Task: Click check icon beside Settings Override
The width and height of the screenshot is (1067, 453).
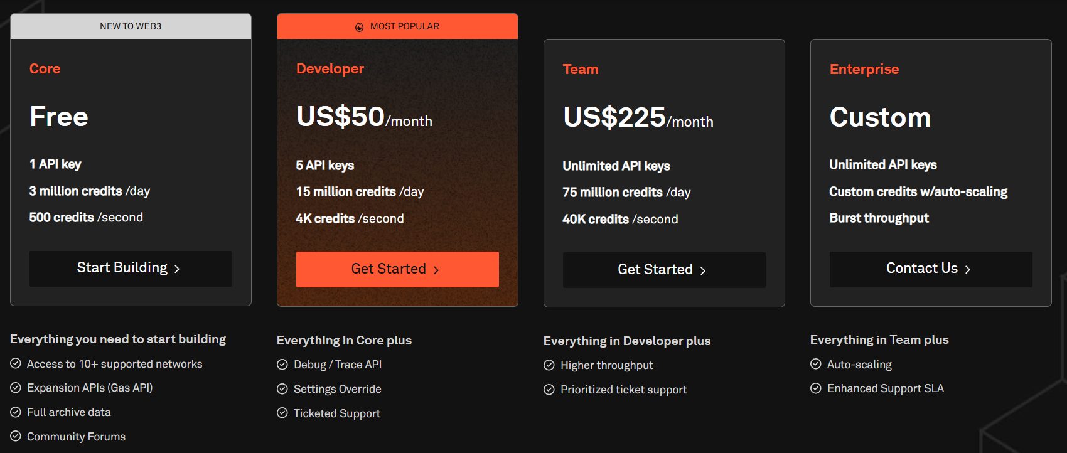Action: pyautogui.click(x=282, y=389)
